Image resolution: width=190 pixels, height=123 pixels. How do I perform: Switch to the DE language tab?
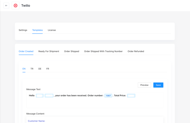[40, 69]
